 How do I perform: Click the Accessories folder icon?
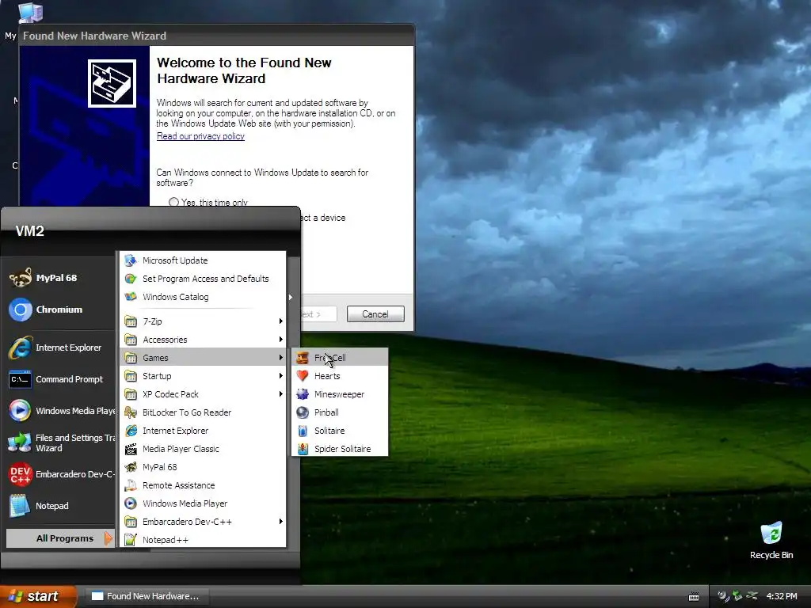click(131, 340)
